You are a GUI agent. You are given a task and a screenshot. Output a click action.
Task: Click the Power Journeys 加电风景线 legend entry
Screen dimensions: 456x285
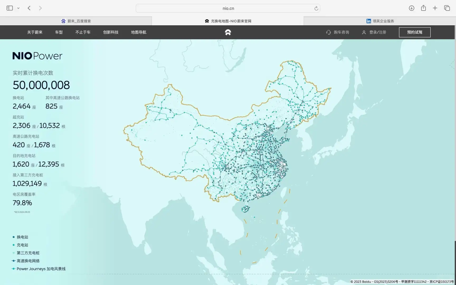click(39, 269)
